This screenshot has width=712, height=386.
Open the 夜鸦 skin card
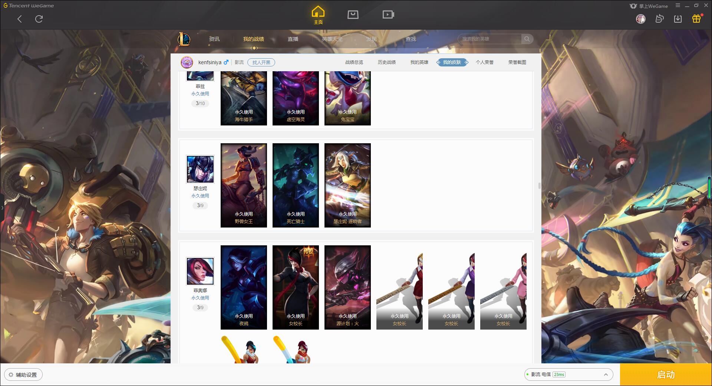(x=244, y=287)
